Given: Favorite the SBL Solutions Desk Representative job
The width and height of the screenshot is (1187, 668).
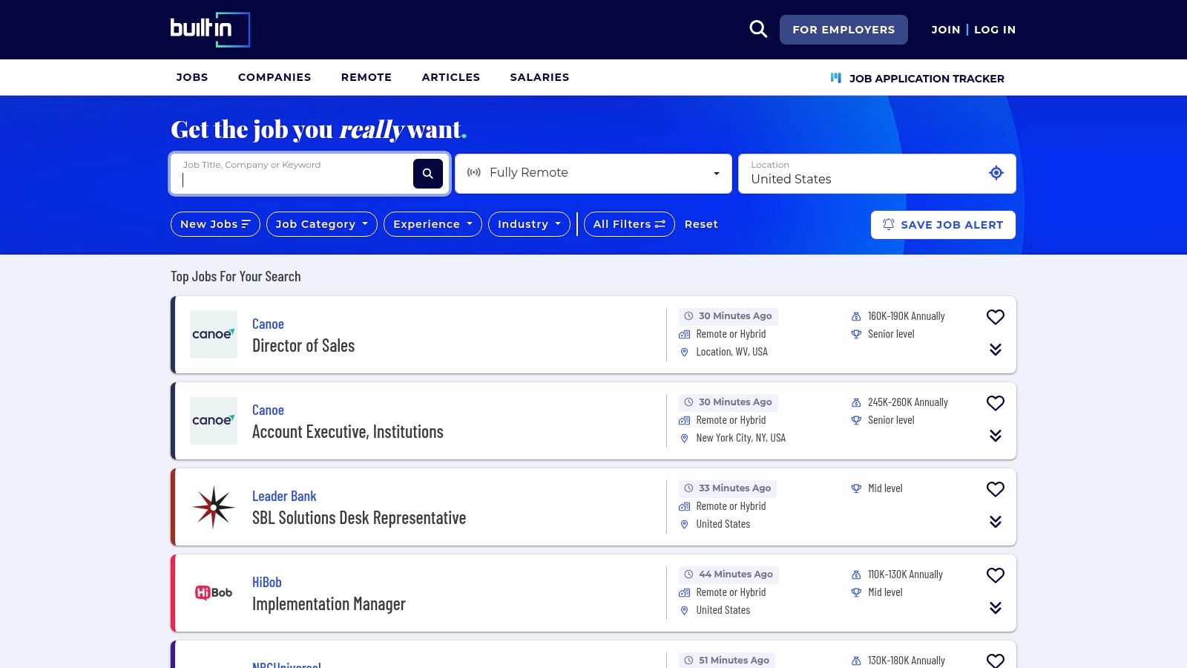Looking at the screenshot, I should coord(995,489).
